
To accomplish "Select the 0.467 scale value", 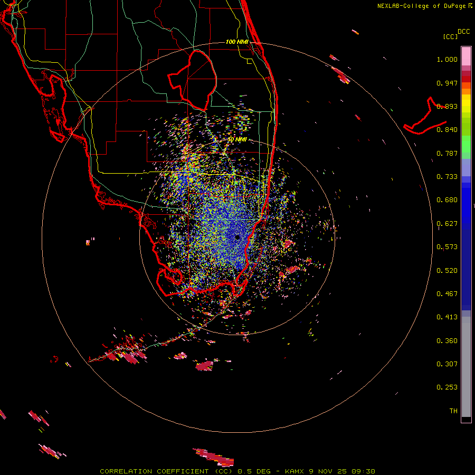I will point(447,294).
